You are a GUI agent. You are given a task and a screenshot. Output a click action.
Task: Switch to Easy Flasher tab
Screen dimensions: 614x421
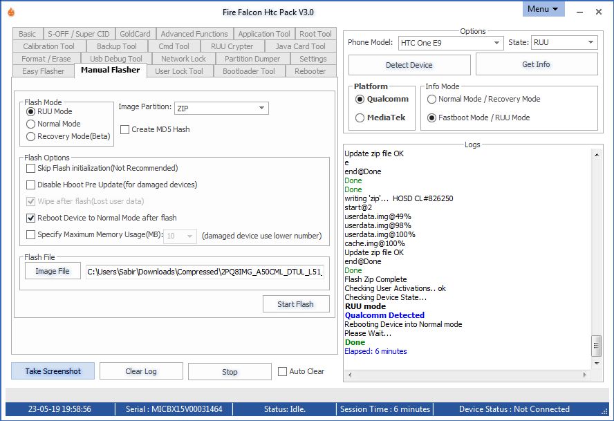43,72
